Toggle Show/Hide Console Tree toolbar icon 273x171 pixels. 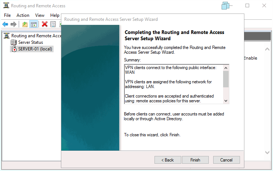pyautogui.click(x=34, y=24)
